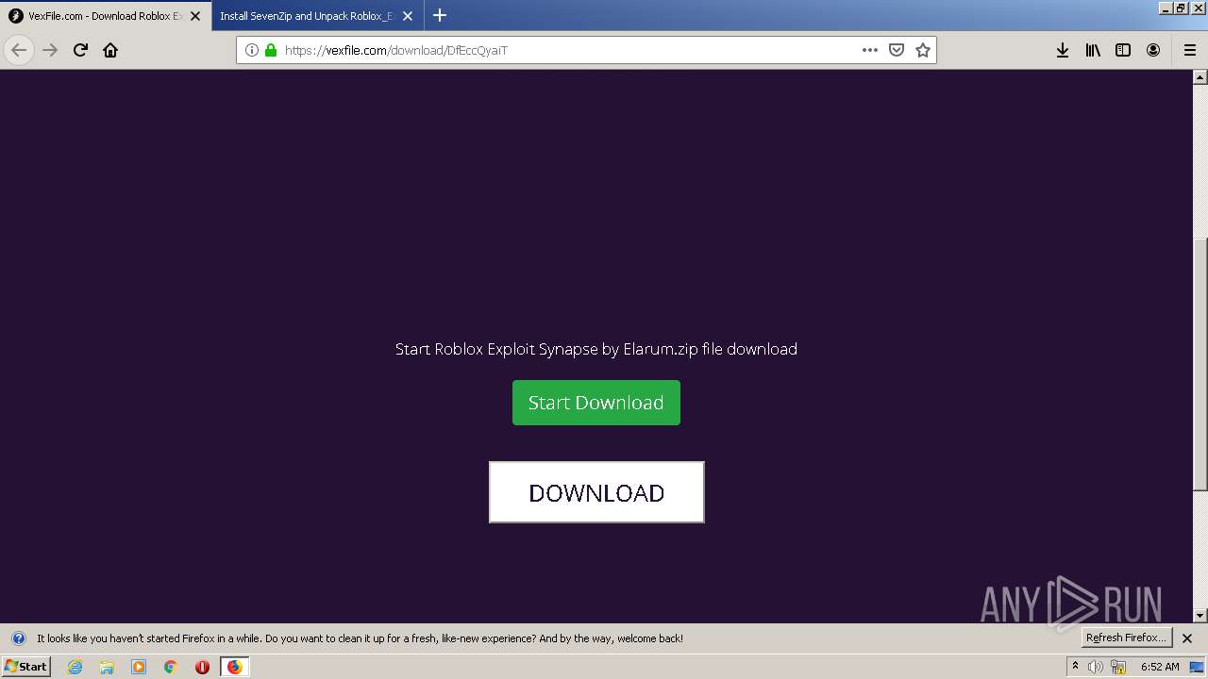Open the Firefox account menu
1208x679 pixels.
(x=1153, y=50)
